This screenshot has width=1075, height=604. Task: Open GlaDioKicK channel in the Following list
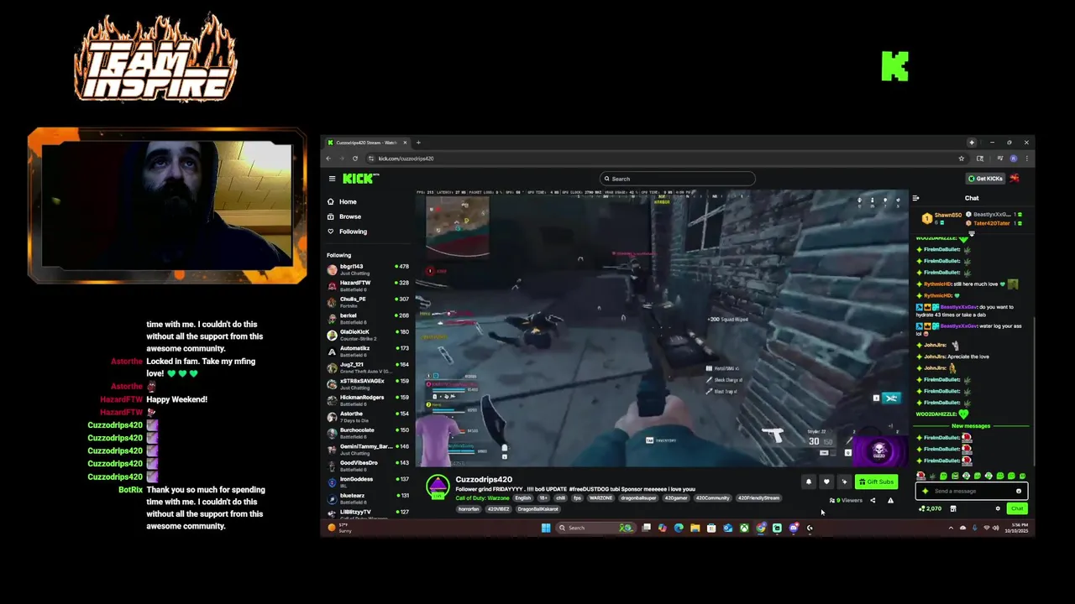(x=368, y=335)
